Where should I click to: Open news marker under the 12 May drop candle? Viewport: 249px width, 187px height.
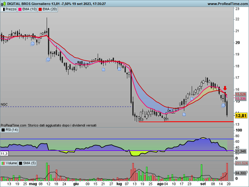pos(48,60)
